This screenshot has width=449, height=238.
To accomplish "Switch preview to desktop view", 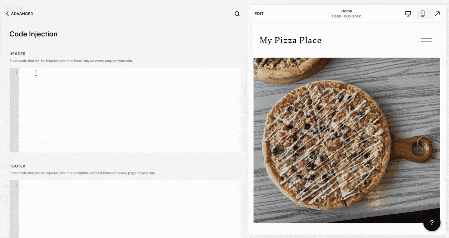I will point(408,14).
